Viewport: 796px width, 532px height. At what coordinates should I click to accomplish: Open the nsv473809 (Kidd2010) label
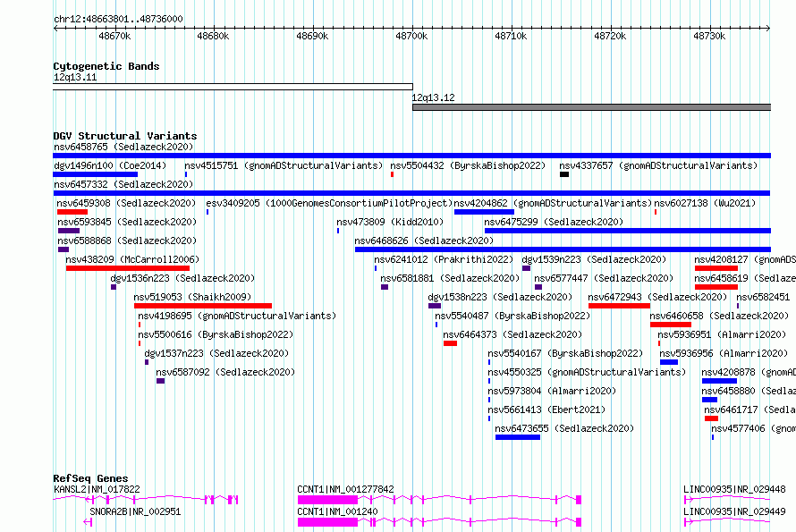390,222
